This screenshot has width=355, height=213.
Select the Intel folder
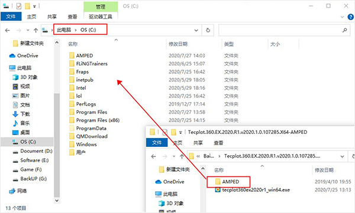point(78,88)
